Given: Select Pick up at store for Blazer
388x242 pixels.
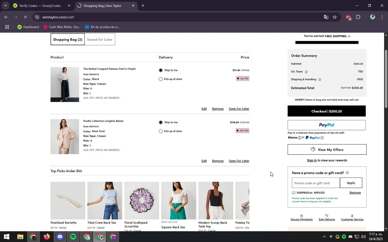Looking at the screenshot, I should [x=161, y=131].
